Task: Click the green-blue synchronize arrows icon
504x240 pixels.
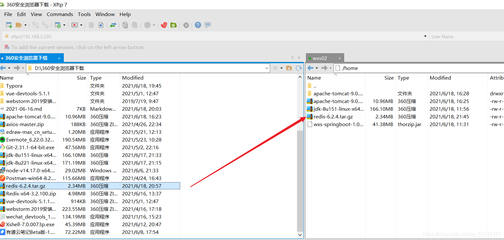Action: point(113,25)
